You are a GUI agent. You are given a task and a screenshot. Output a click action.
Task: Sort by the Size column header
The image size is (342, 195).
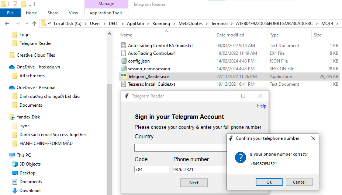pyautogui.click(x=318, y=35)
